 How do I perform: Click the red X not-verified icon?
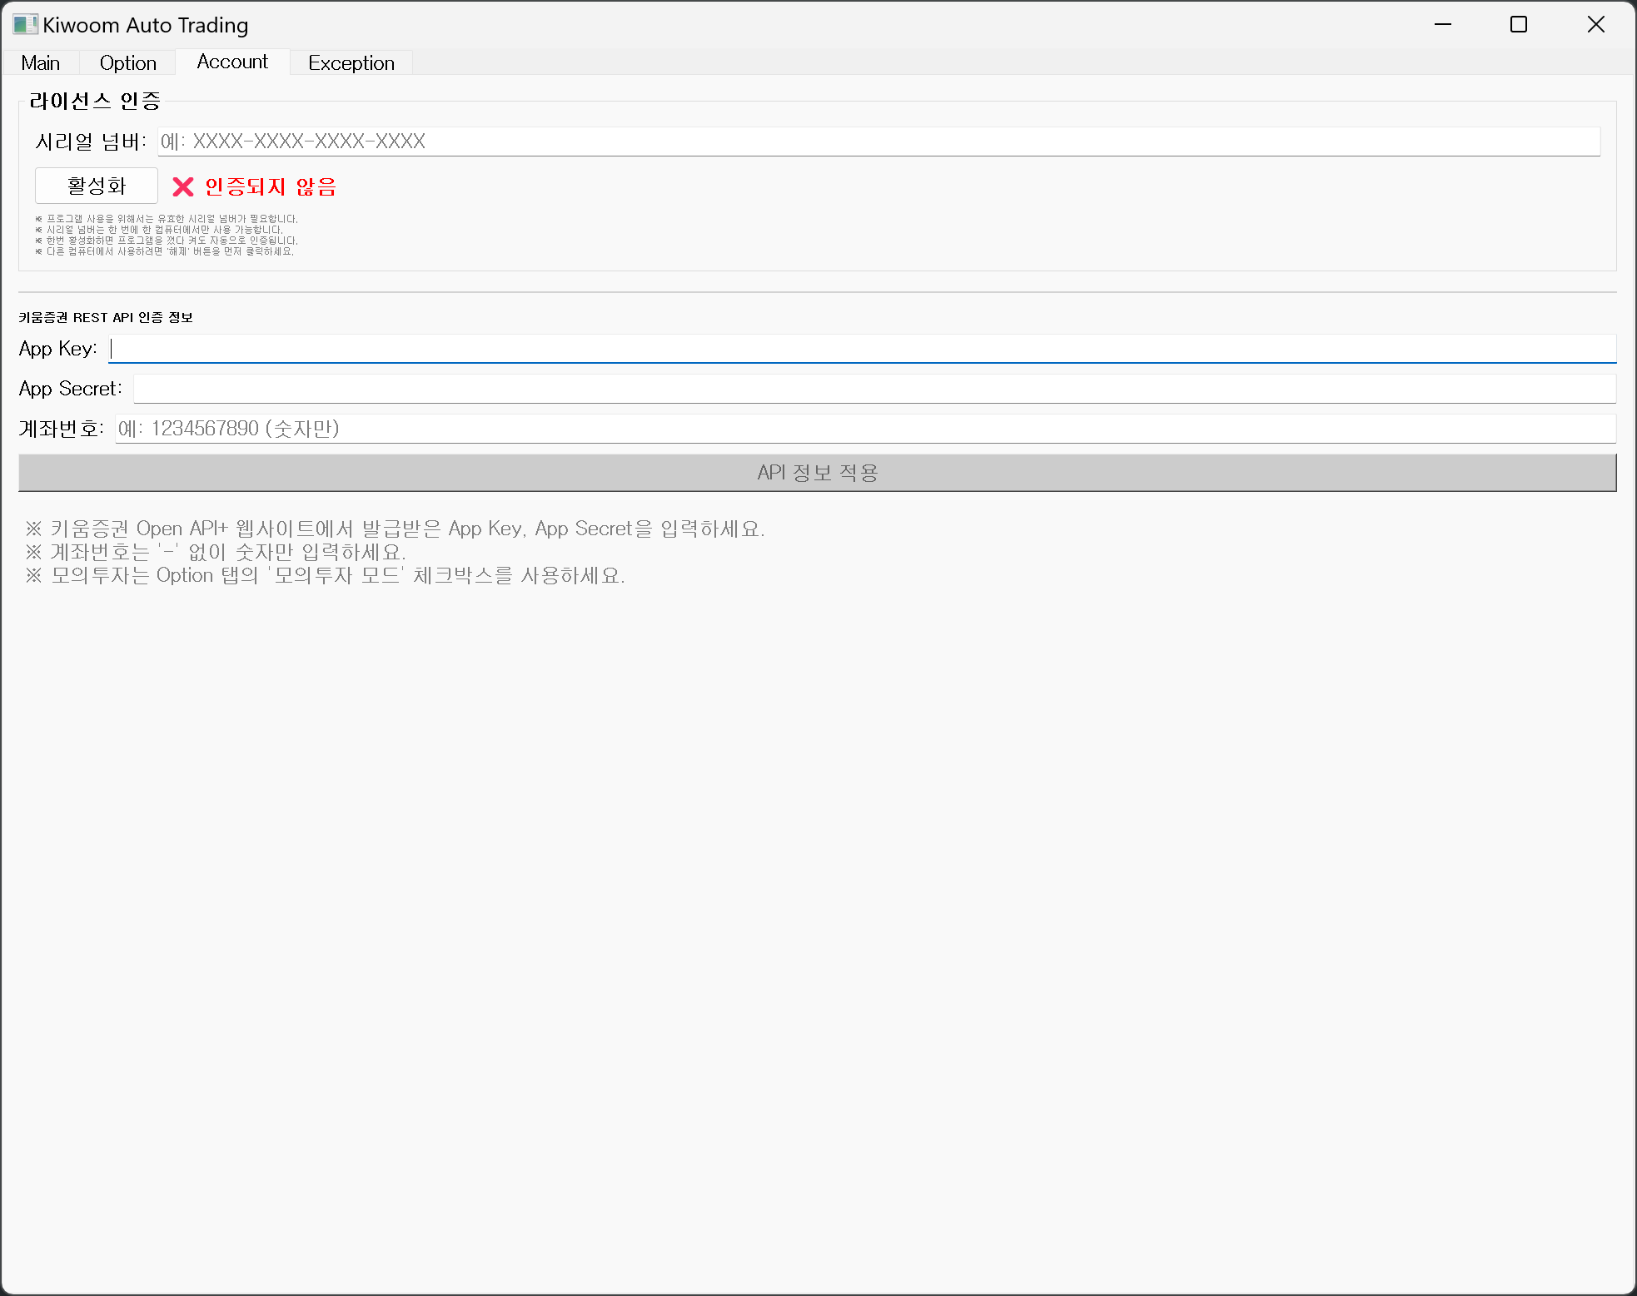[183, 186]
